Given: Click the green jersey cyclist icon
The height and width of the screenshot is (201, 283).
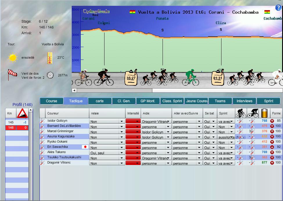Looking at the screenshot, I should [190, 77].
